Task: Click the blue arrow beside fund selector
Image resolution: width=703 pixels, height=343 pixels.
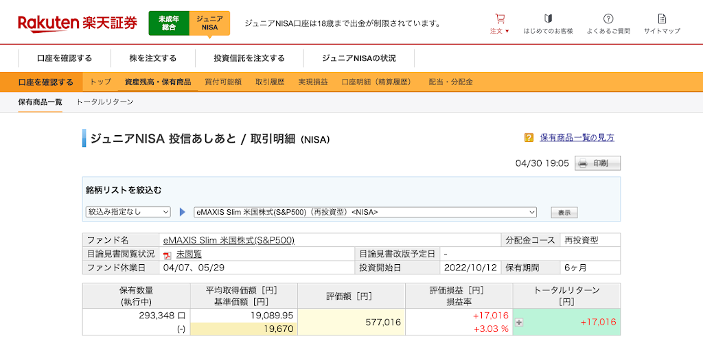Action: [182, 212]
